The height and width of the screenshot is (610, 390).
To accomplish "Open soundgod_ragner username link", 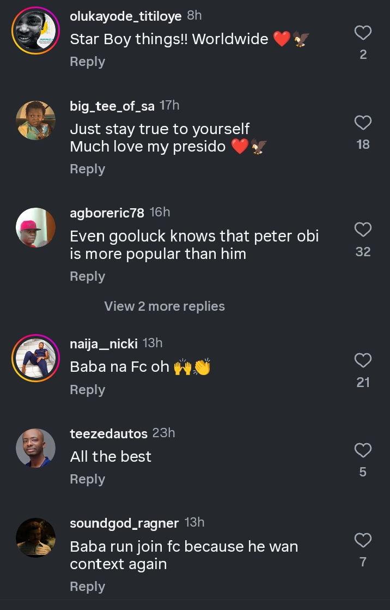I will pyautogui.click(x=124, y=523).
